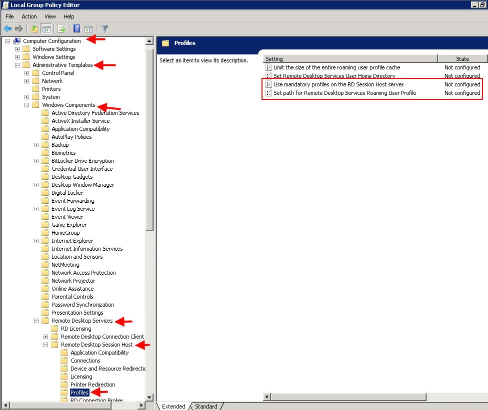Click the Printers folder icon

[35, 89]
